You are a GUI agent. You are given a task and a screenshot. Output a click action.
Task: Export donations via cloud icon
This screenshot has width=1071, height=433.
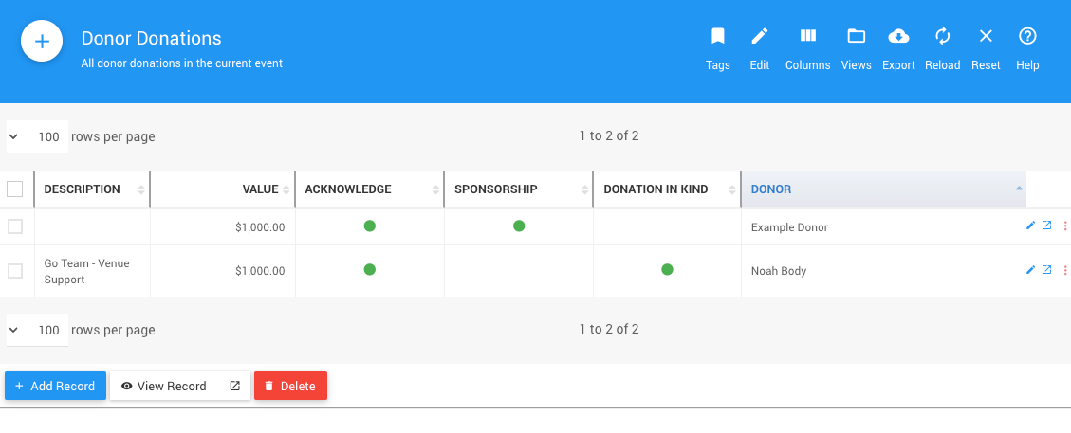coord(897,37)
